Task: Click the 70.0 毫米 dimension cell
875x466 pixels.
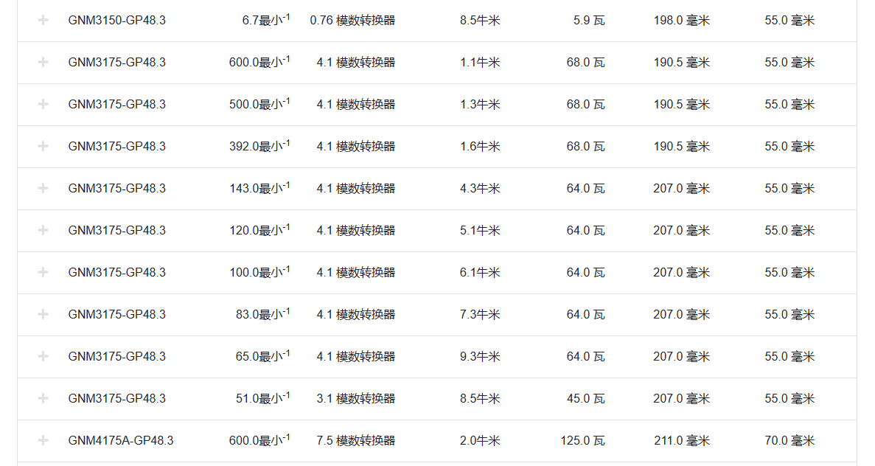Action: (789, 441)
